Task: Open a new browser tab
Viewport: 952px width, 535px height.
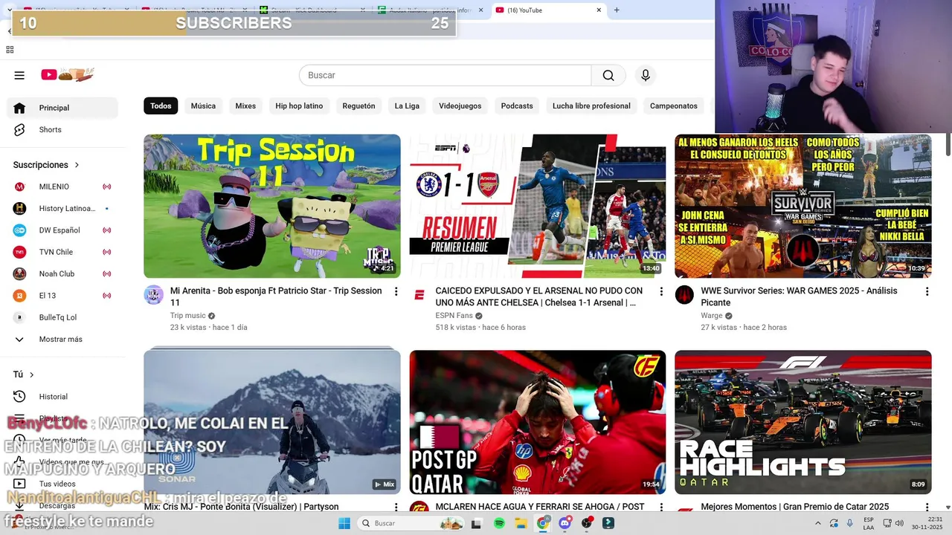Action: (617, 10)
